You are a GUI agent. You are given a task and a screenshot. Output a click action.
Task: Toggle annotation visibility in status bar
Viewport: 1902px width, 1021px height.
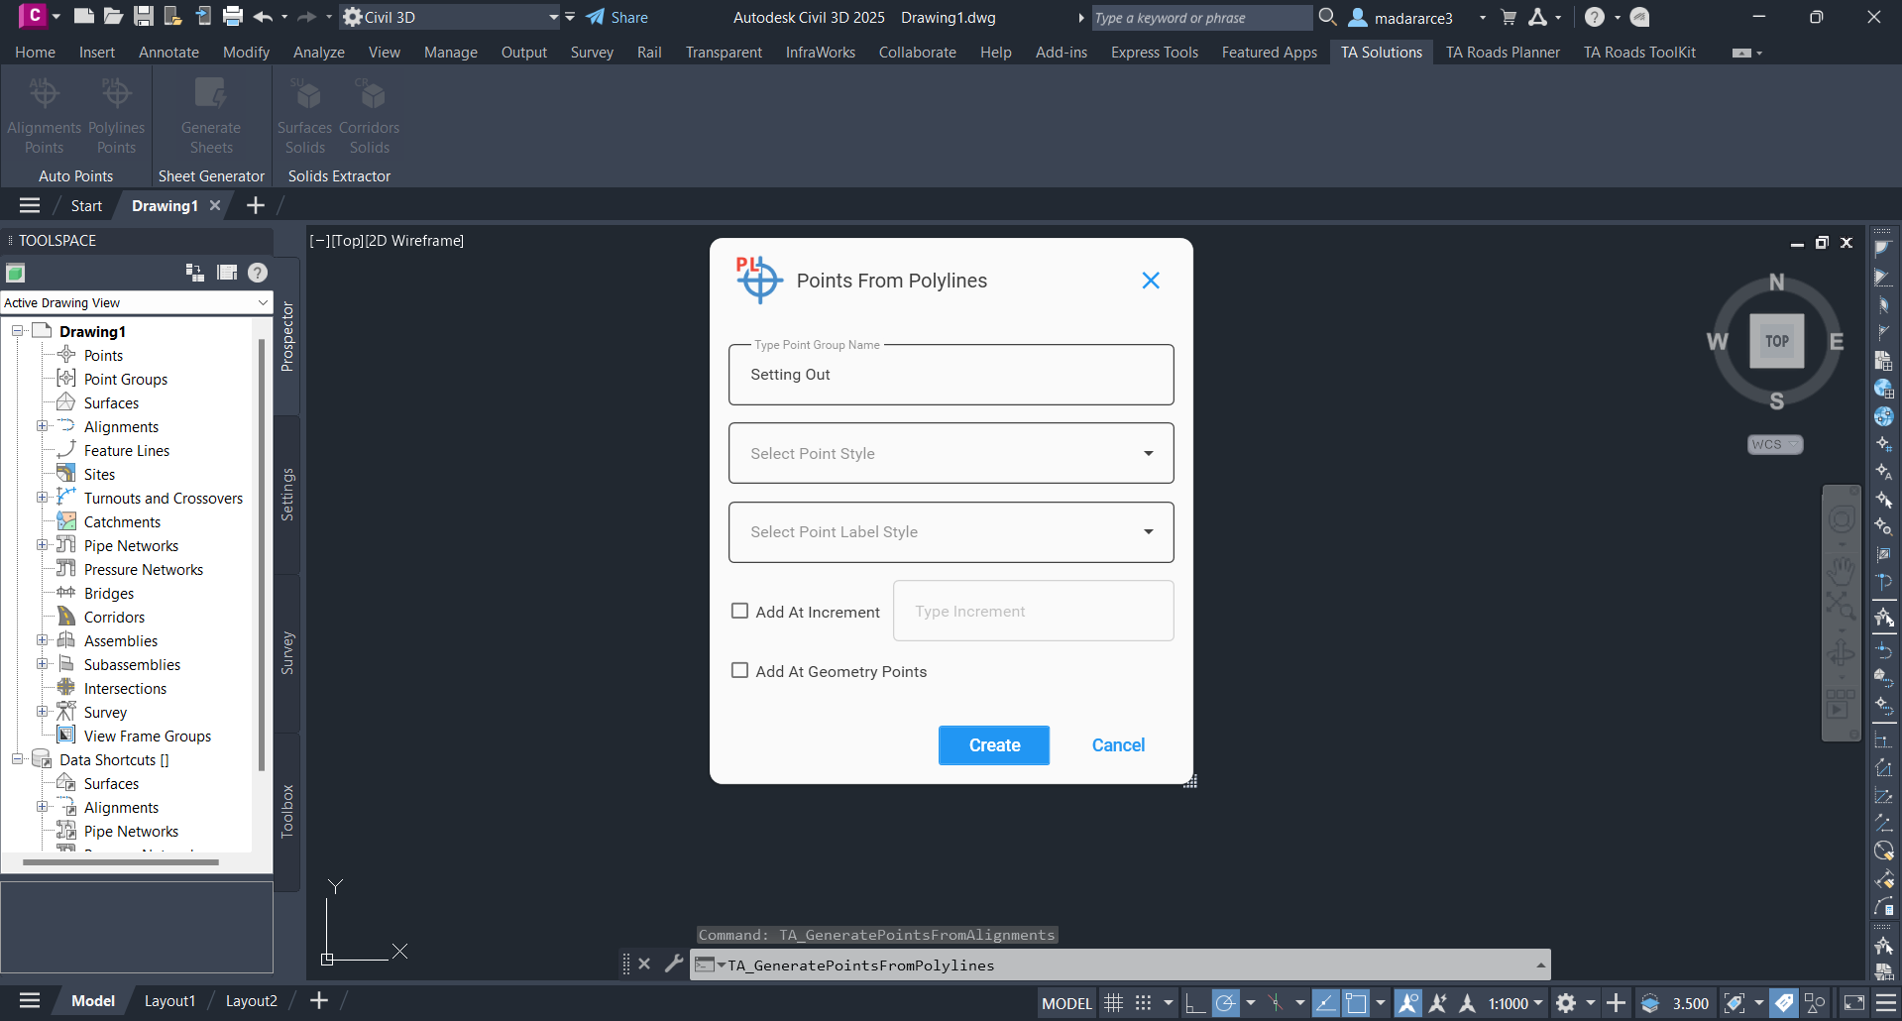[x=1408, y=1003]
